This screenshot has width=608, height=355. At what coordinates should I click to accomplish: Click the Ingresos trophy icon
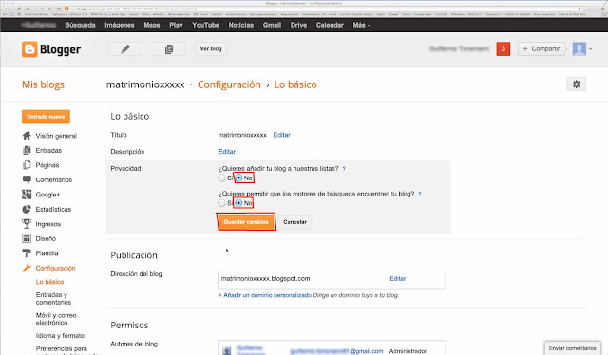pos(27,224)
